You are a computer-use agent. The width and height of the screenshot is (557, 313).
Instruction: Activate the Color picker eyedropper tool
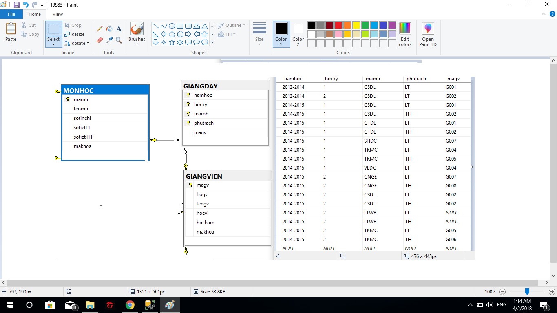coord(109,40)
